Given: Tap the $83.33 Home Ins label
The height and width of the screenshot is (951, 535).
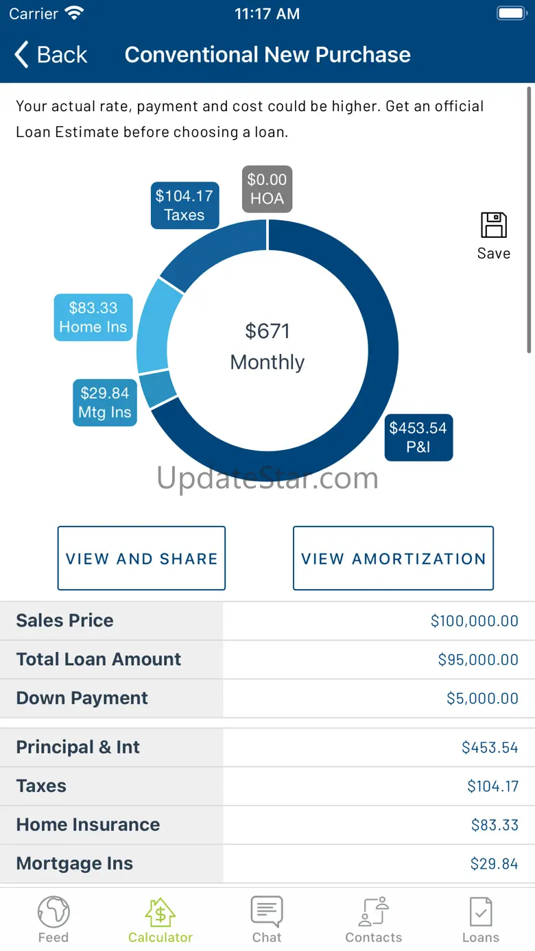Looking at the screenshot, I should 93,317.
